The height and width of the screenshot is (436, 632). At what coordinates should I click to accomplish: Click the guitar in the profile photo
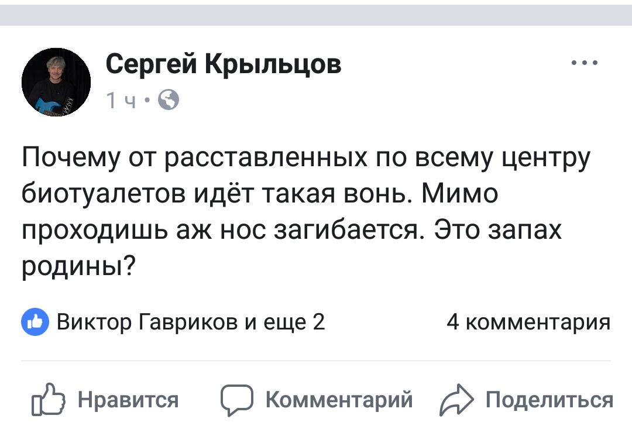50,106
